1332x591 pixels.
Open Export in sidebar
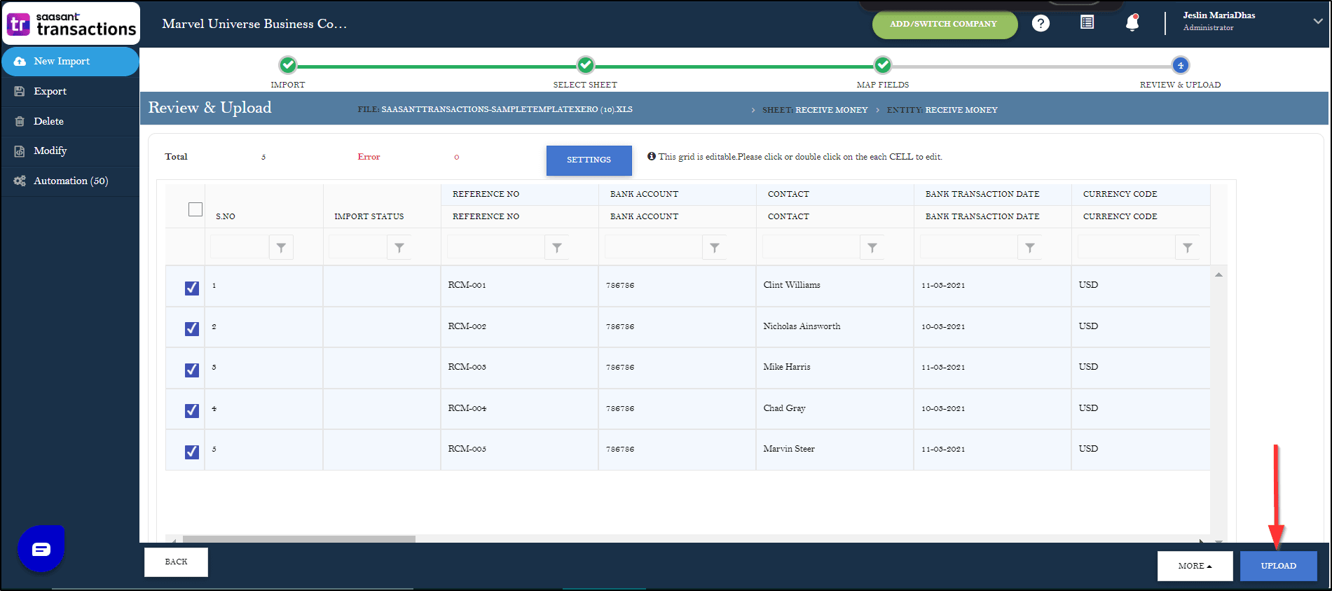[70, 91]
